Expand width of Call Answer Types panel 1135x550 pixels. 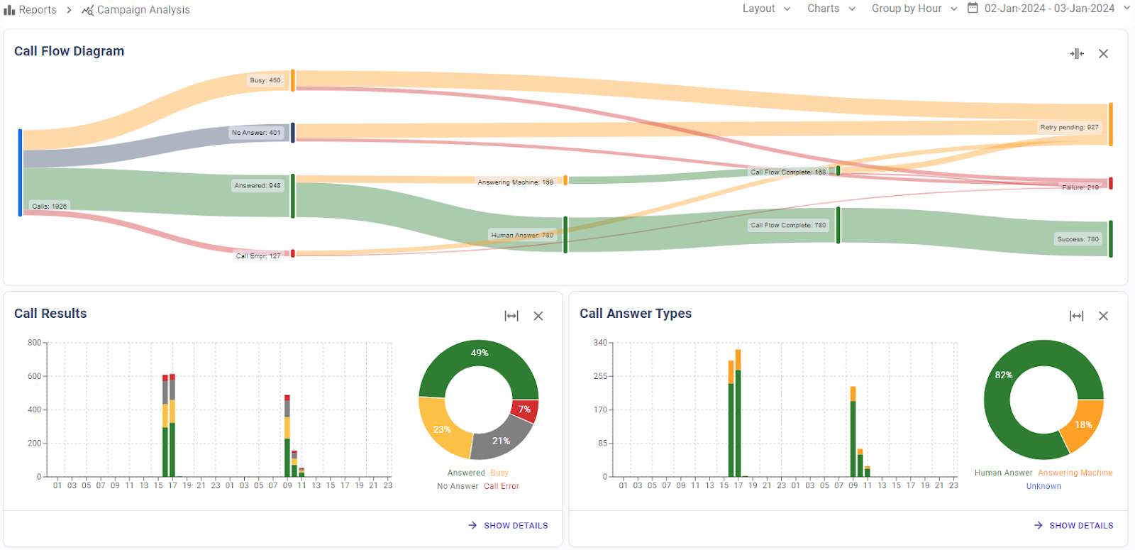coord(1077,316)
